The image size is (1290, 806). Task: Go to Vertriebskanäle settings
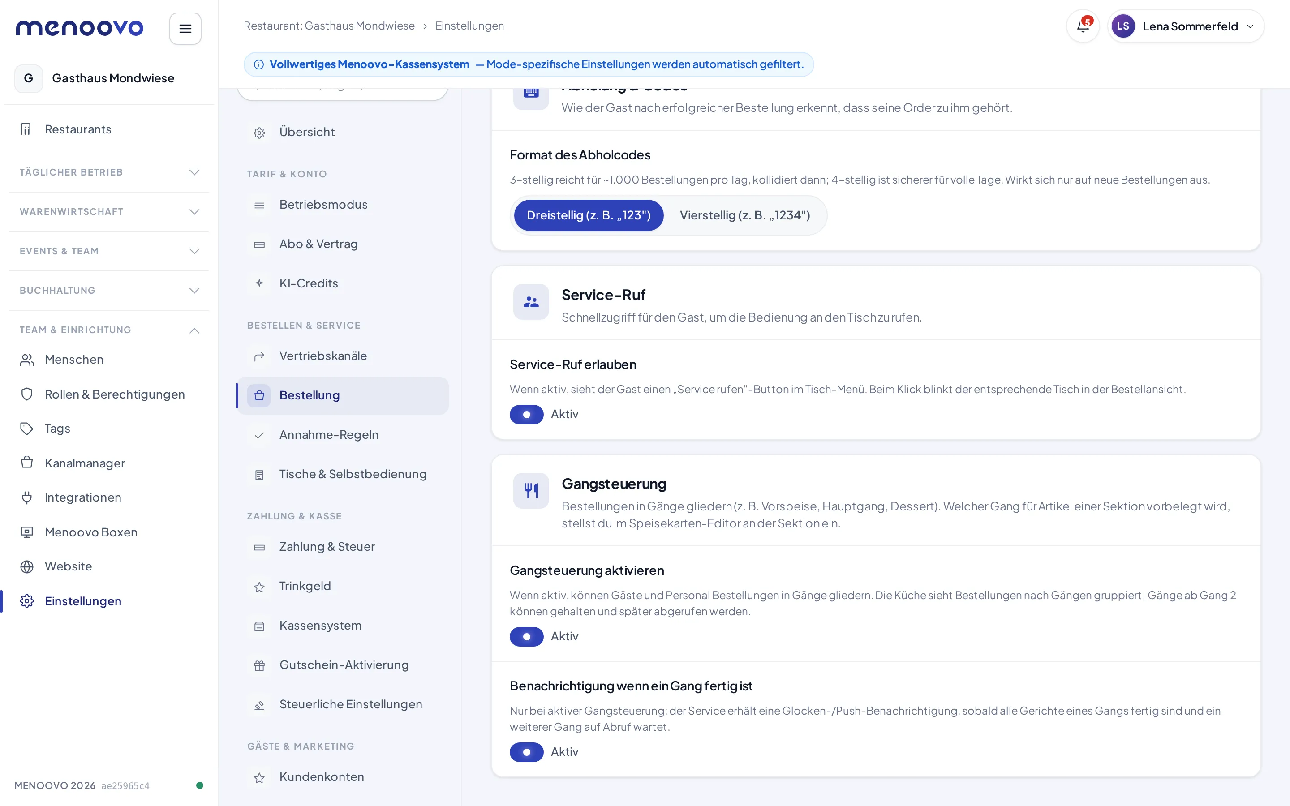tap(343, 356)
